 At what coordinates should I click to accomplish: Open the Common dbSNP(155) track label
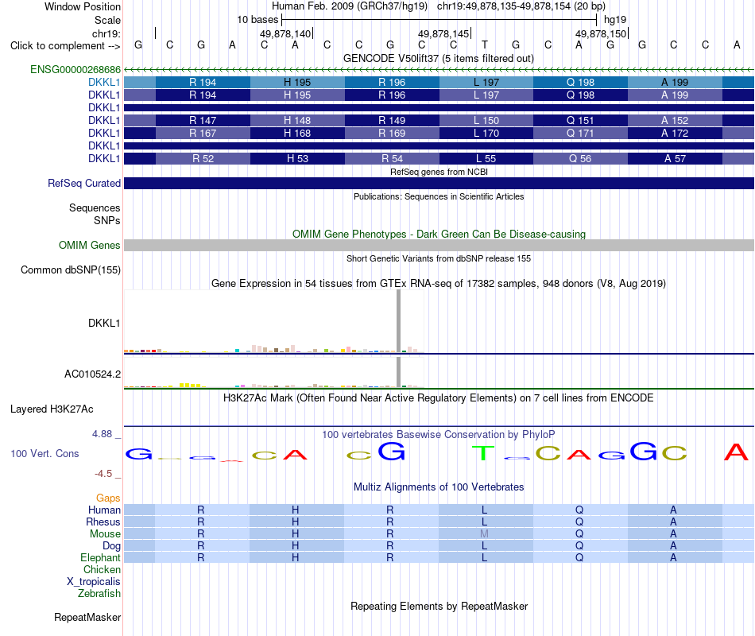[x=71, y=270]
